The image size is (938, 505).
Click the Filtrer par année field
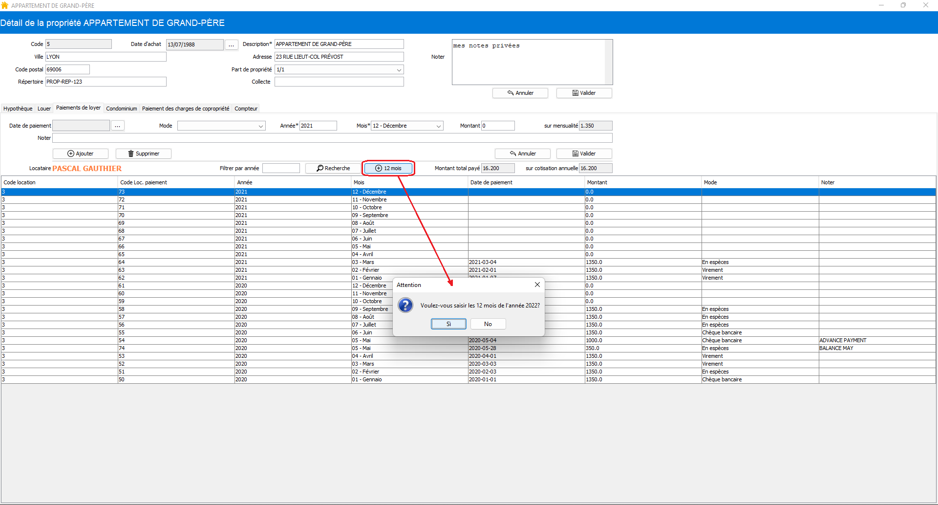[x=281, y=168]
